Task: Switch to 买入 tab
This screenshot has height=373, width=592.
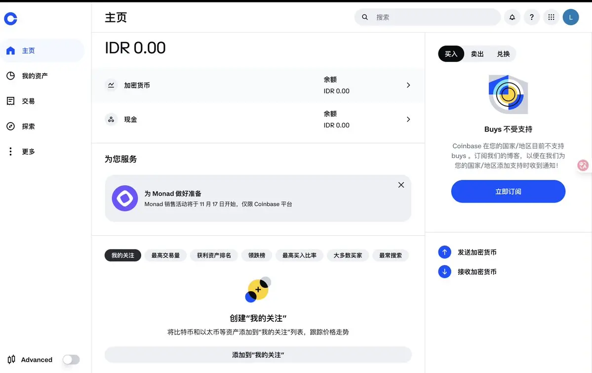Action: click(x=451, y=54)
